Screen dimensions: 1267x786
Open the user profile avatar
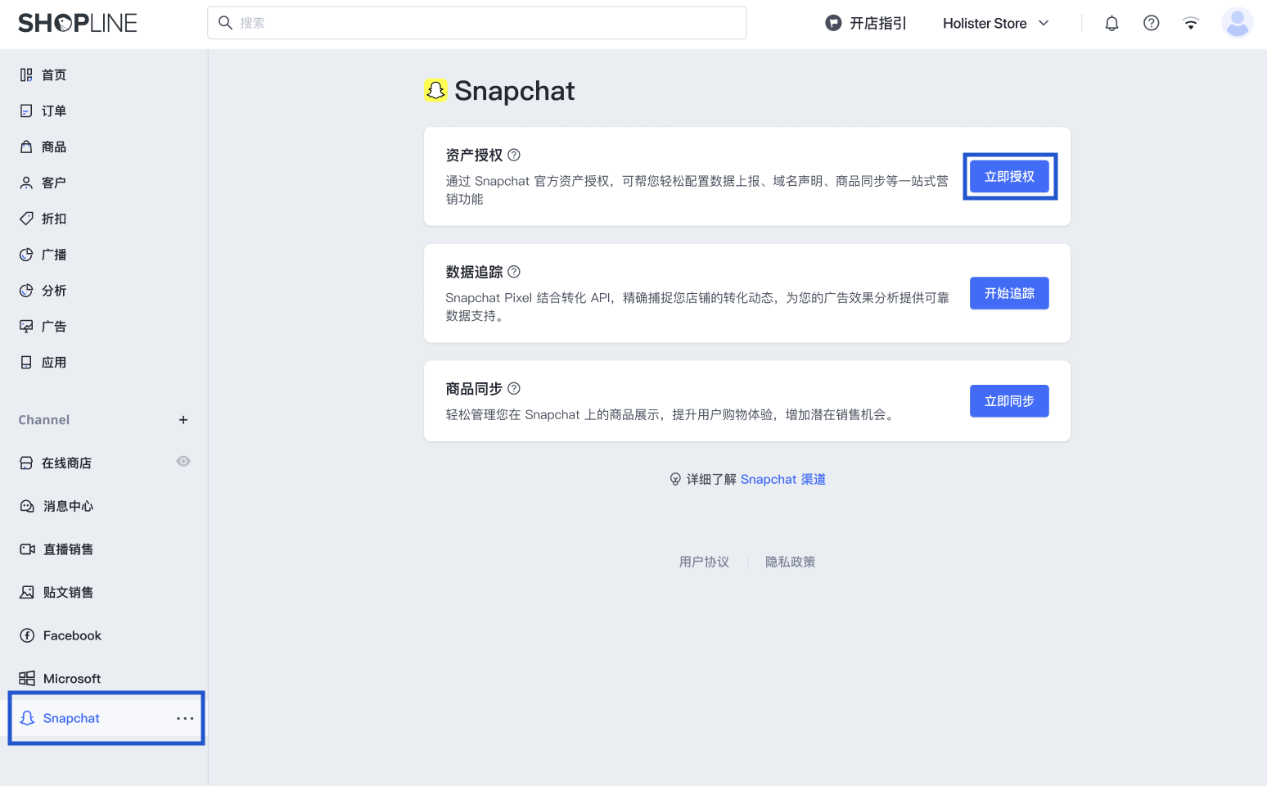1238,23
